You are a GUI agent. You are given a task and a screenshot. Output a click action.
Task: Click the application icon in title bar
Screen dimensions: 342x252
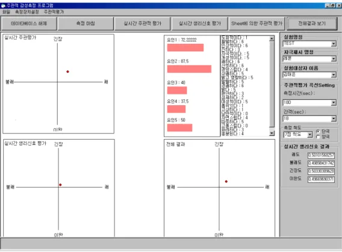(3, 5)
